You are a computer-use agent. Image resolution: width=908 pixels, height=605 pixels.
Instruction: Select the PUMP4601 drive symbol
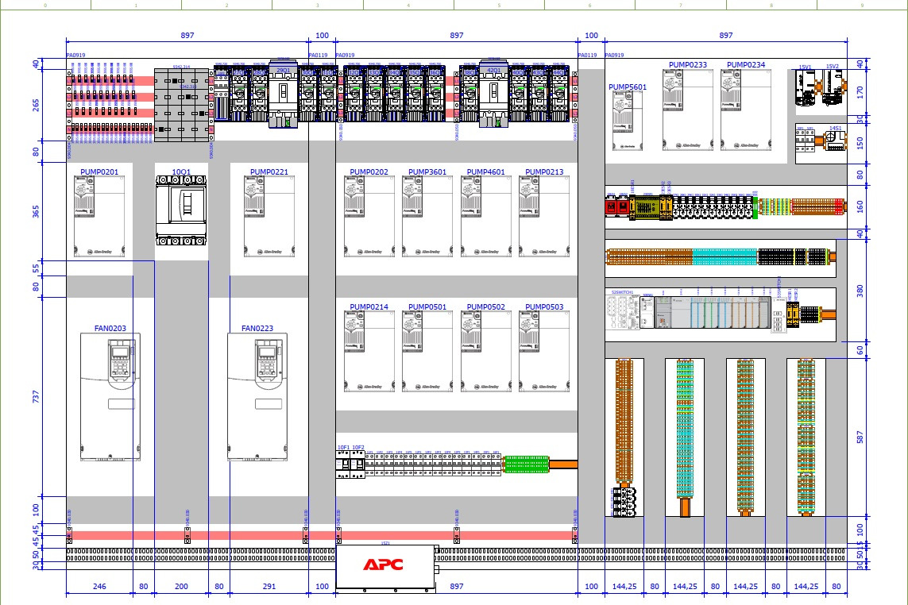486,217
